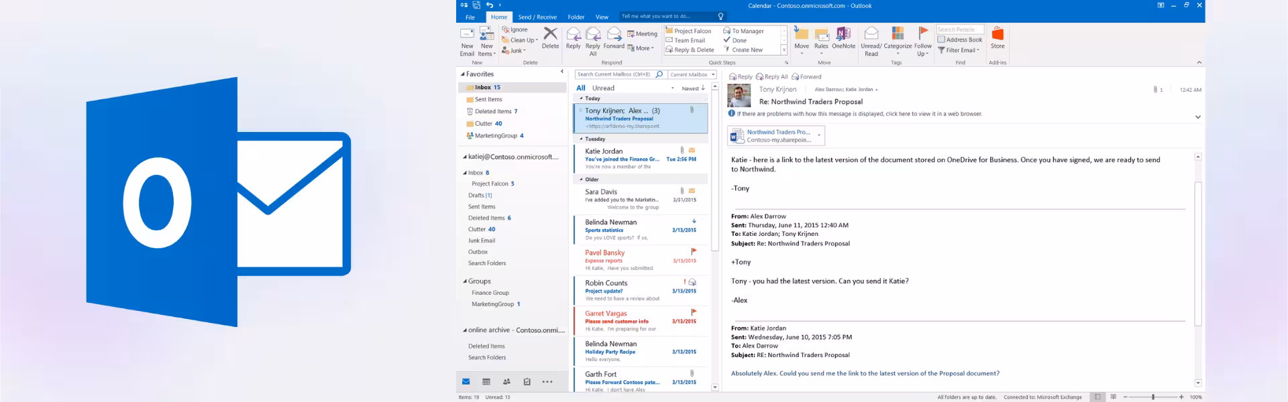The width and height of the screenshot is (1288, 402).
Task: Adjust the zoom slider handle
Action: 1153,397
